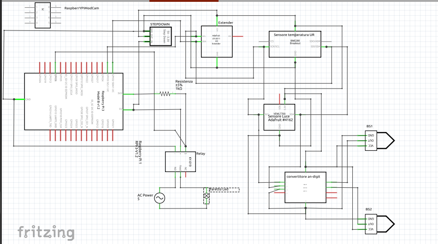The image size is (438, 244).
Task: Click the GND pin on the Raspberry Pi
Action: 19,99
